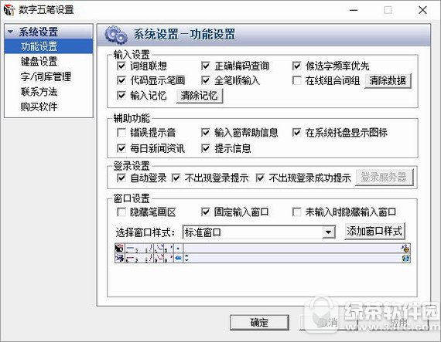
Task: Click the 清除数据 button
Action: [x=388, y=81]
